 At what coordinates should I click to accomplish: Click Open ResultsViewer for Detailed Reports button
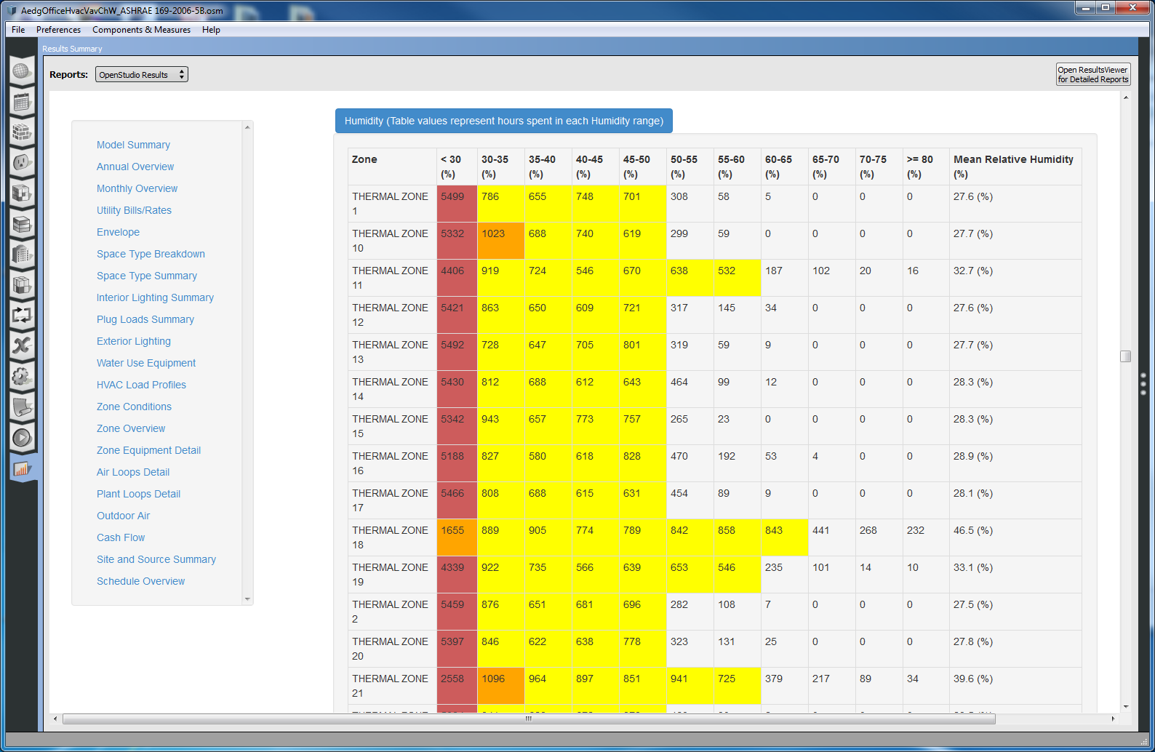pos(1093,74)
